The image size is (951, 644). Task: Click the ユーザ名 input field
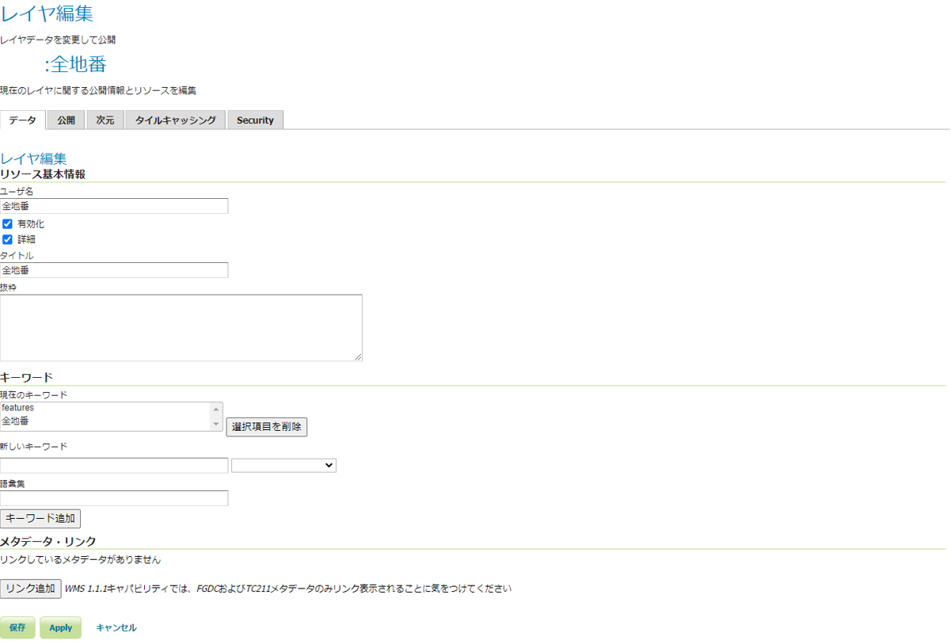pyautogui.click(x=114, y=206)
